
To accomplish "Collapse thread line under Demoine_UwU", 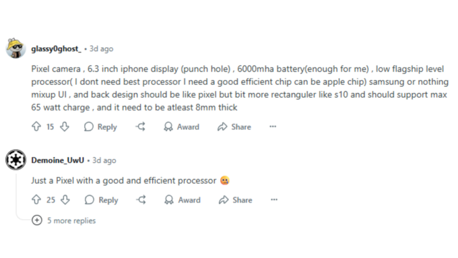I will pyautogui.click(x=16, y=195).
